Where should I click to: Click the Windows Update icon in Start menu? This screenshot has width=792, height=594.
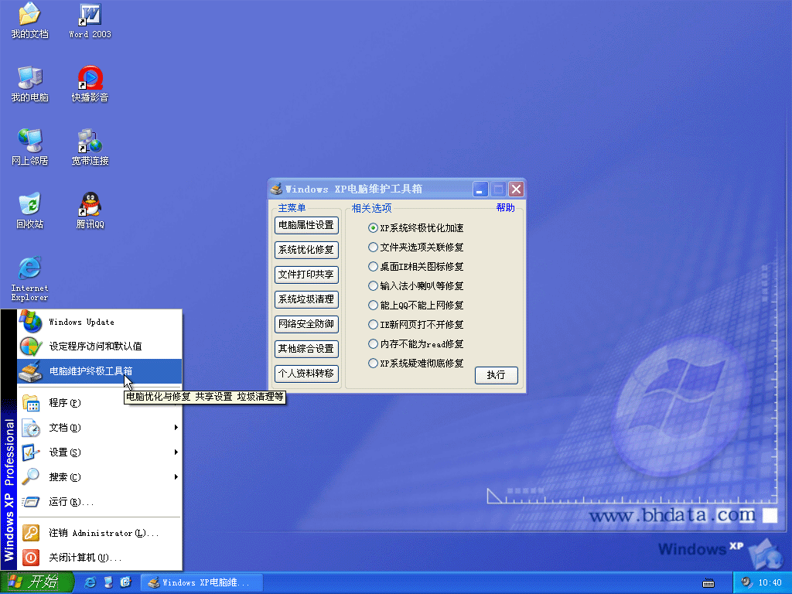(x=30, y=322)
